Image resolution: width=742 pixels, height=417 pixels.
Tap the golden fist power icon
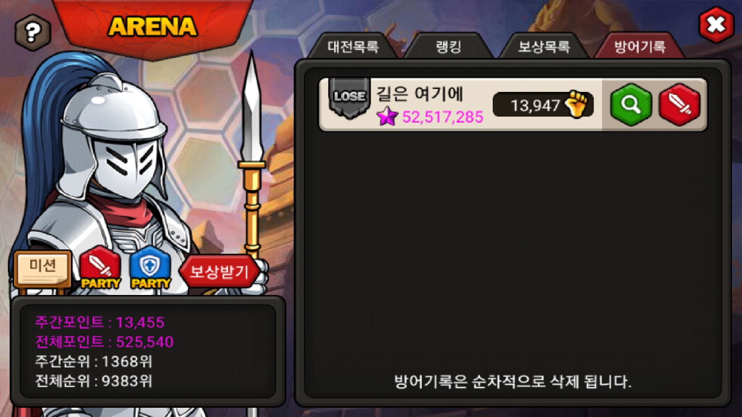pos(576,104)
